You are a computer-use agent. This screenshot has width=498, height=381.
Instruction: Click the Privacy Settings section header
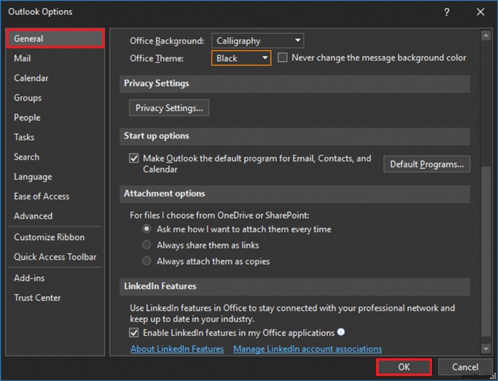pos(294,84)
